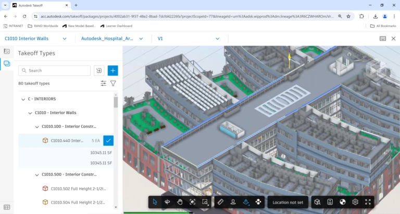
Task: Select the pan hand tool
Action: tap(180, 202)
